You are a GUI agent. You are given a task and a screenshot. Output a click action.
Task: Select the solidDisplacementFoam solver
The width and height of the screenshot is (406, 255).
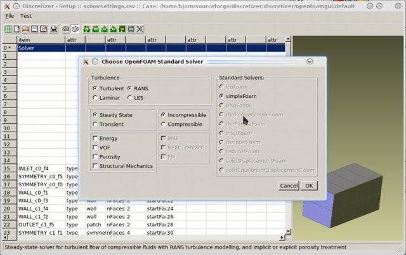point(252,161)
